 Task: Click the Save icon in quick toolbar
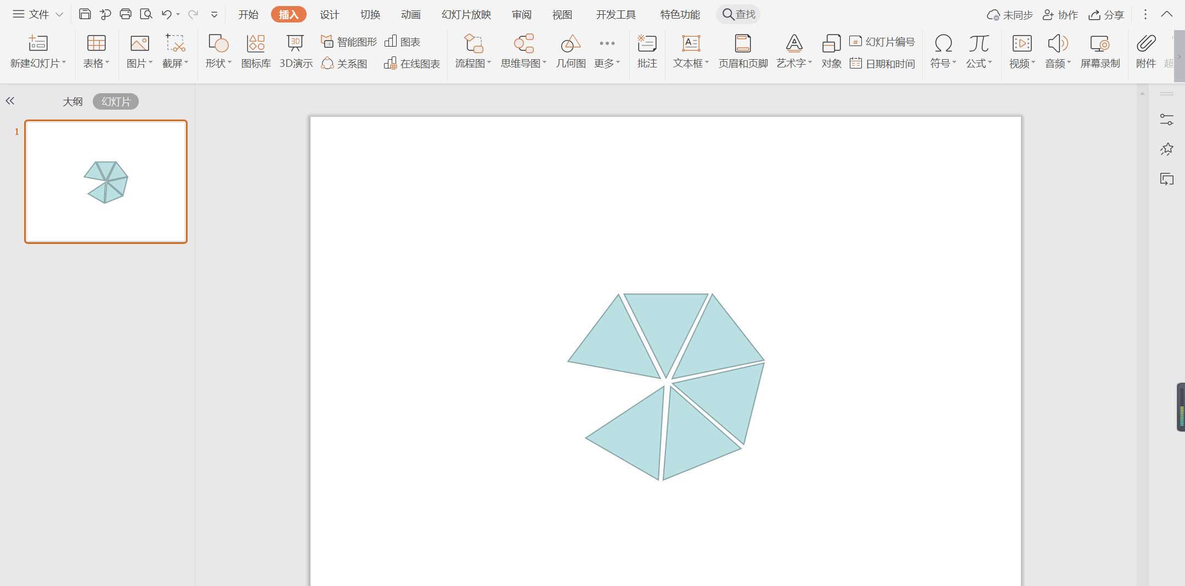click(x=84, y=14)
